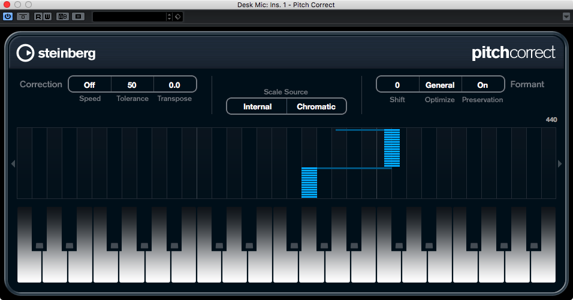Screen dimensions: 573x300
Task: Enable Write automation (W) button
Action: pyautogui.click(x=47, y=16)
